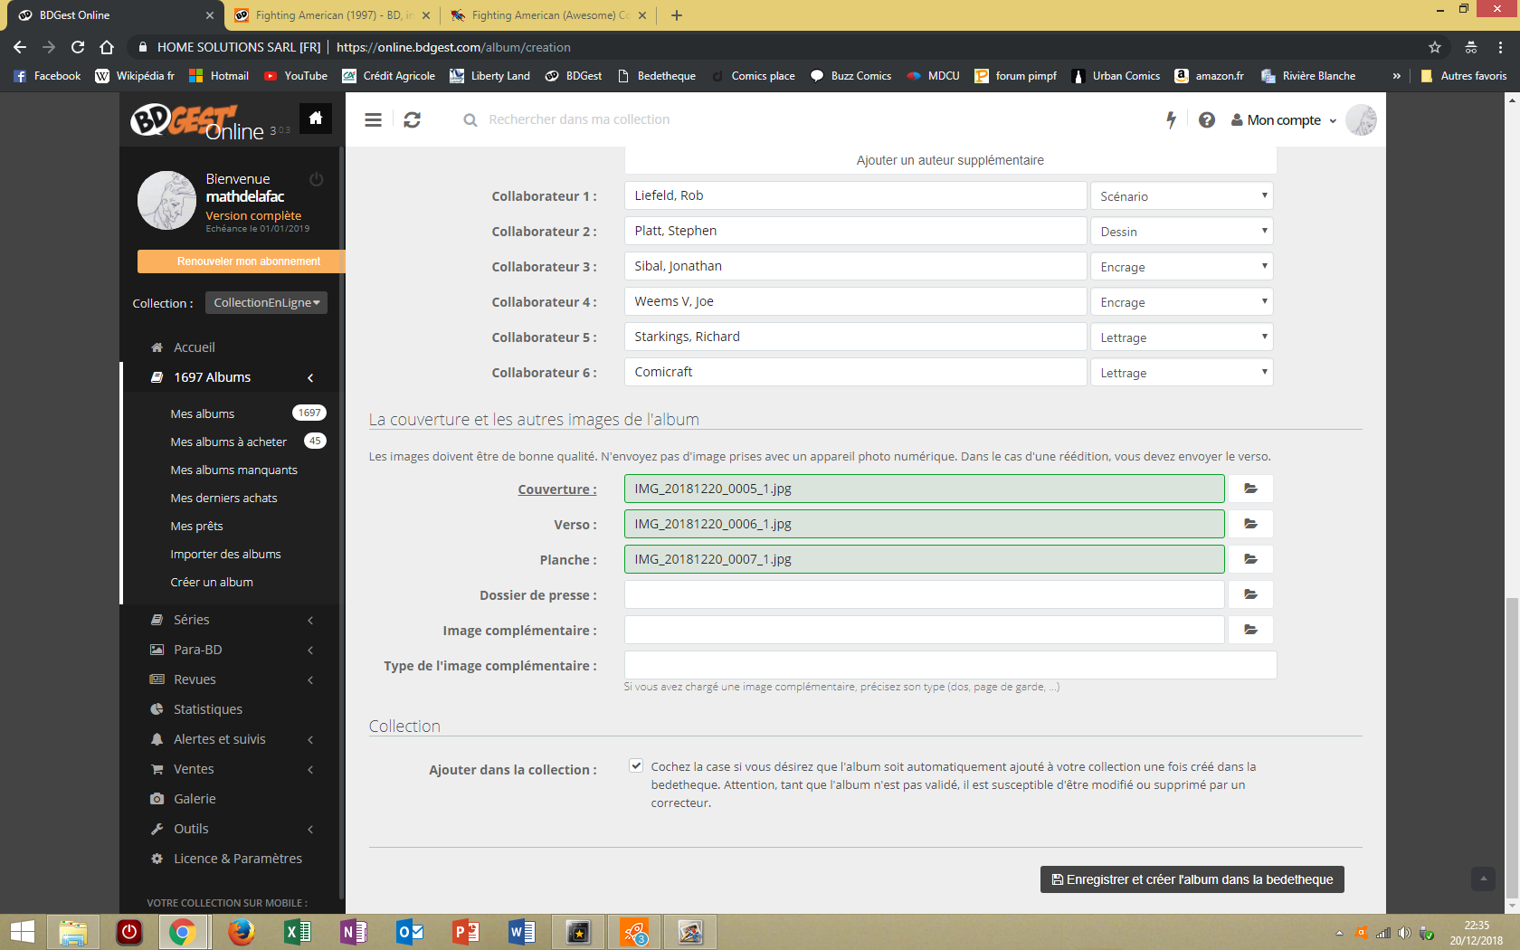Open Collaborateur 1 role dropdown showing Scénario

(1181, 196)
